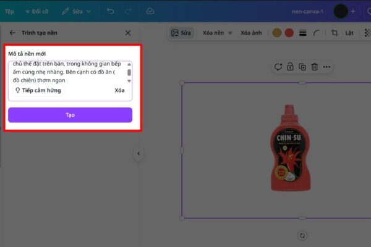
Task: Click the back arrow beside Trình tạo nền
Action: click(13, 33)
